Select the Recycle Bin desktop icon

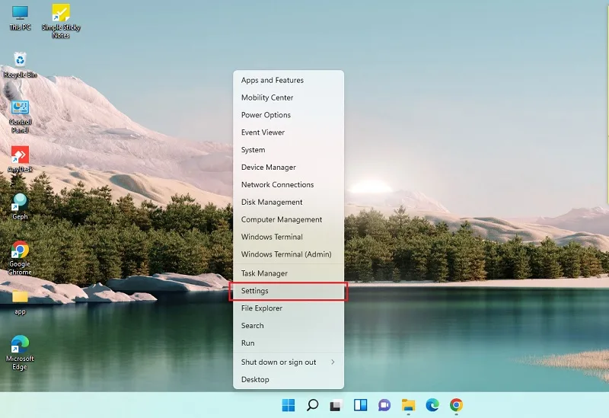pos(20,65)
